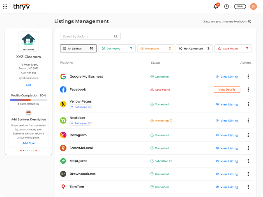Viewport: 263px width, 197px height.
Task: Select the Not Connected filter tab
Action: point(194,48)
